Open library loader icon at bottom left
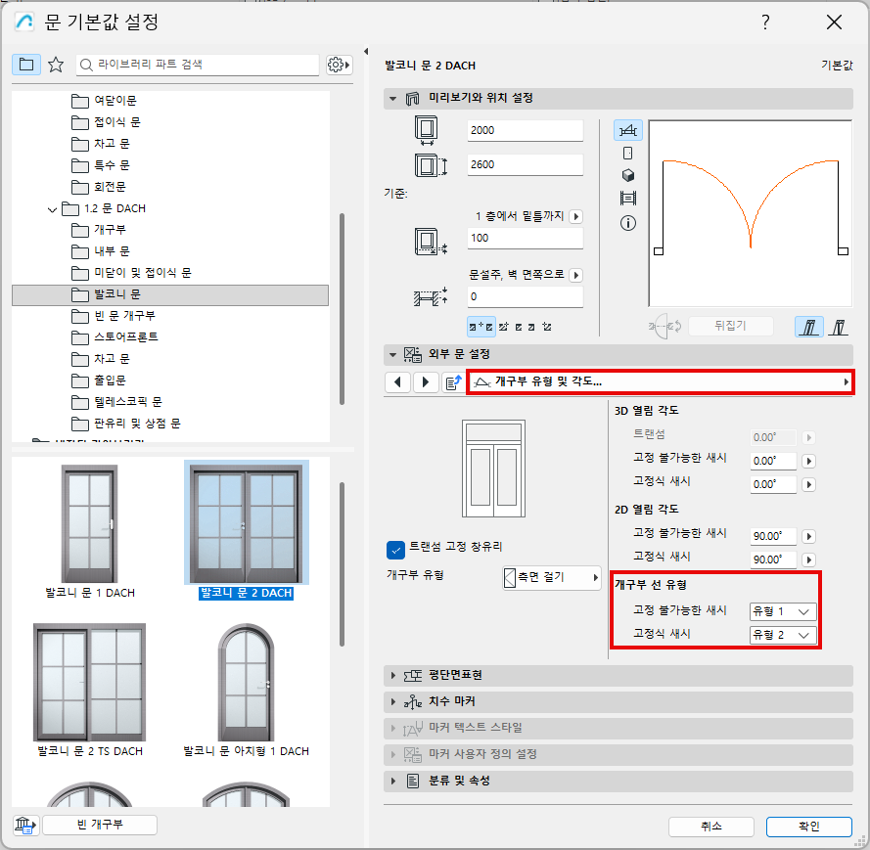This screenshot has width=870, height=850. coord(25,825)
